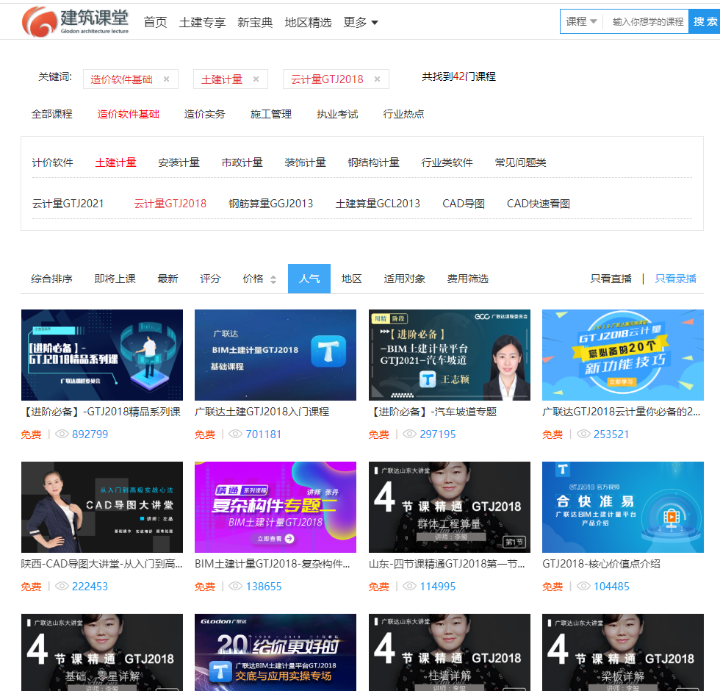720x691 pixels.
Task: Open the 汽车坡道 course thumbnail
Action: coord(450,354)
